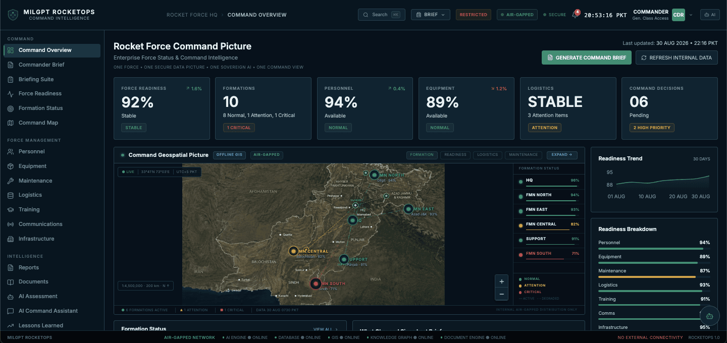Screen dimensions: 727x343
Task: Zoom in the map with plus button
Action: [x=501, y=281]
